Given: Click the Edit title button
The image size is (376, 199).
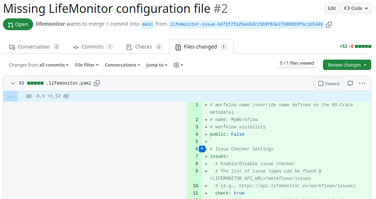Looking at the screenshot, I should coord(332,8).
